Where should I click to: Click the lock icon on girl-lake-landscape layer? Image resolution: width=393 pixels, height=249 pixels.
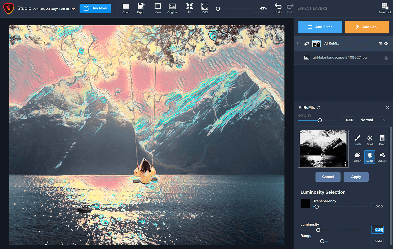tap(386, 58)
